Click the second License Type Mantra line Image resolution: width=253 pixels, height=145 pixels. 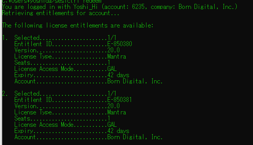pos(70,112)
